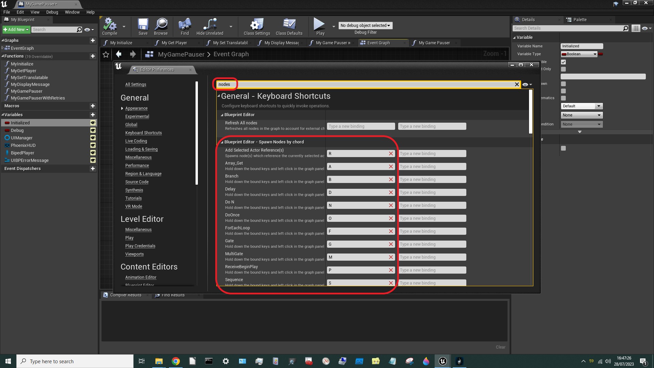Screen dimensions: 654x368
Task: Open debug object selection dropdown
Action: tap(365, 26)
